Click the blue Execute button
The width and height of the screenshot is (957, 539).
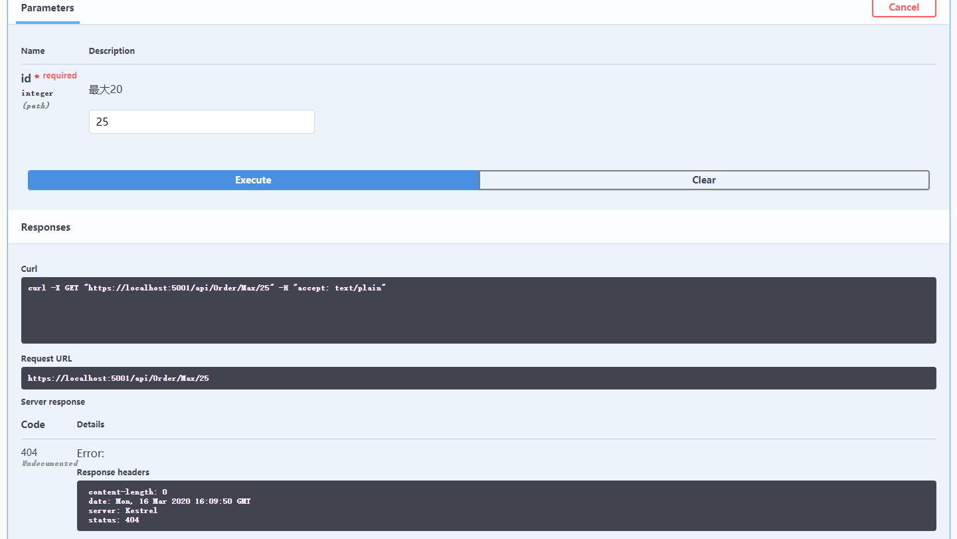[253, 180]
